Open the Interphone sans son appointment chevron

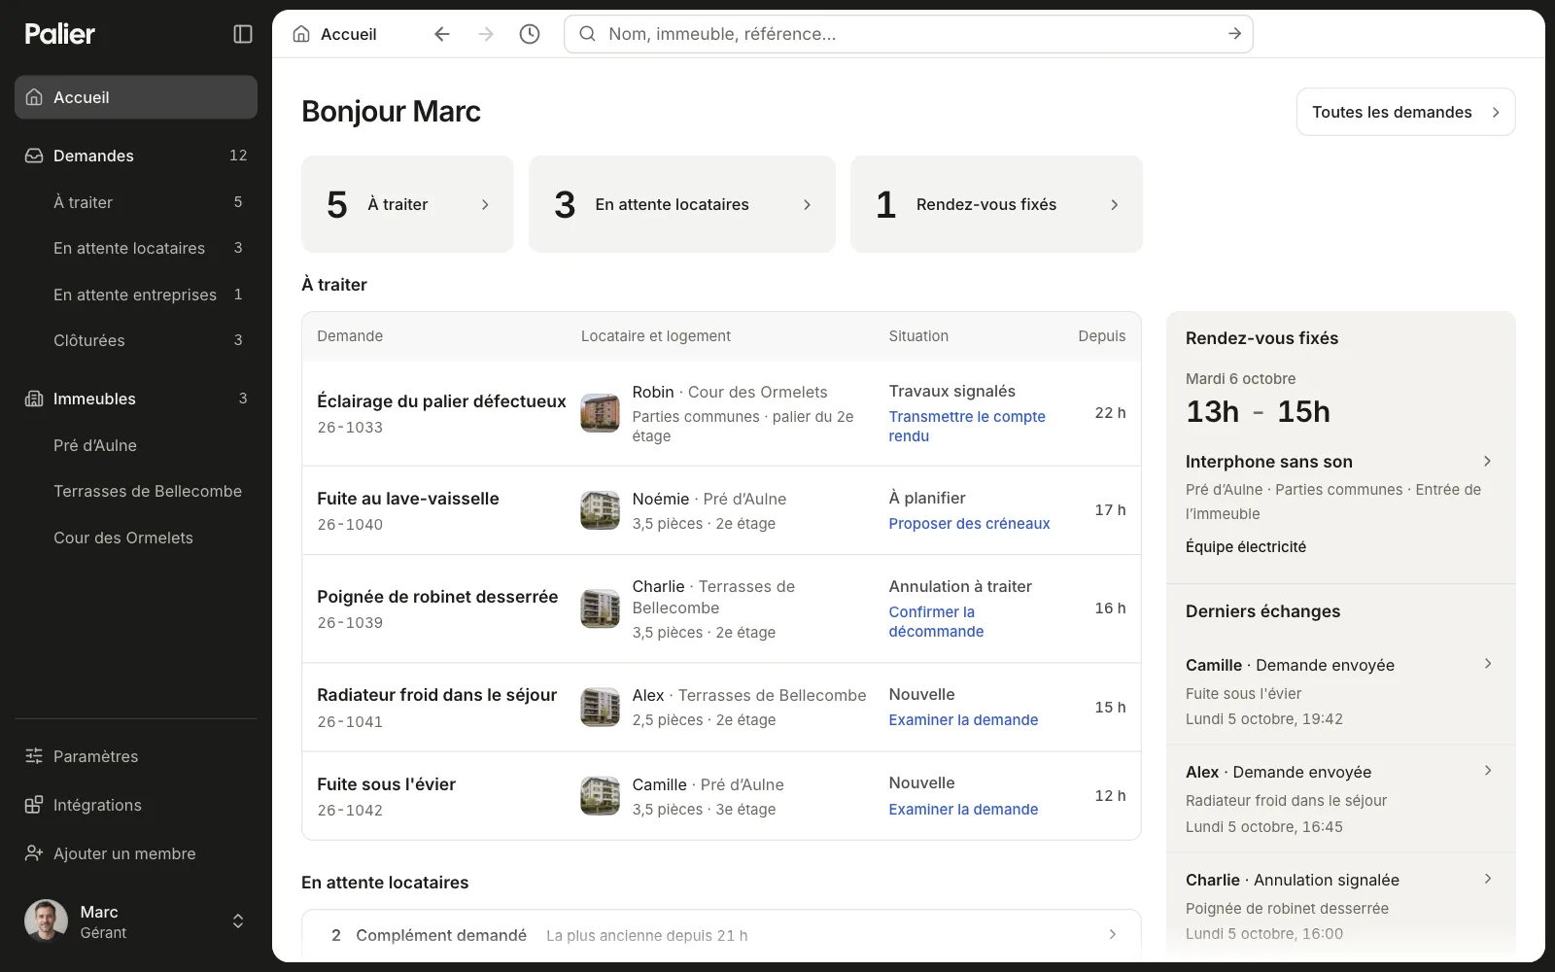[x=1487, y=461]
